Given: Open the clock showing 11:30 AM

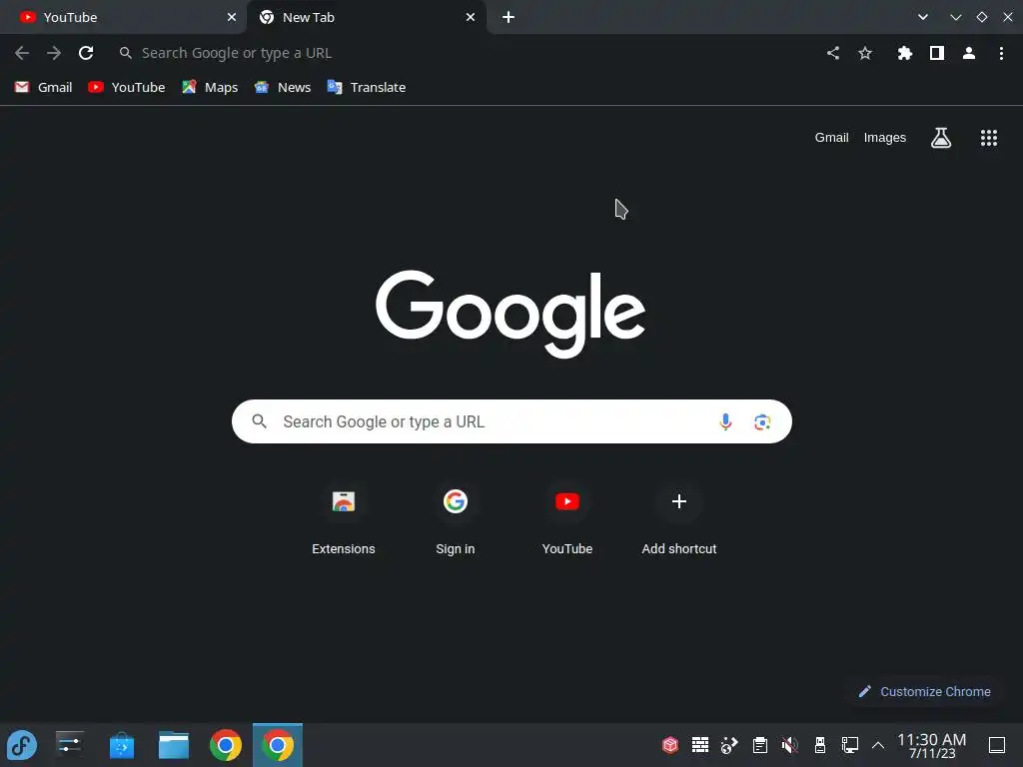Looking at the screenshot, I should [x=932, y=745].
